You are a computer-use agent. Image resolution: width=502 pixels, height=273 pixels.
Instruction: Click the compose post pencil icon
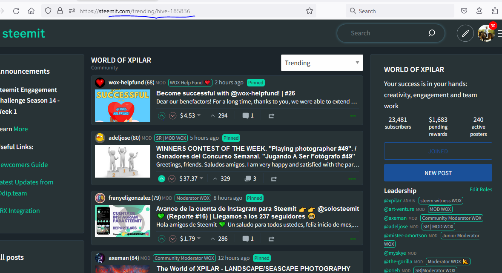[465, 33]
